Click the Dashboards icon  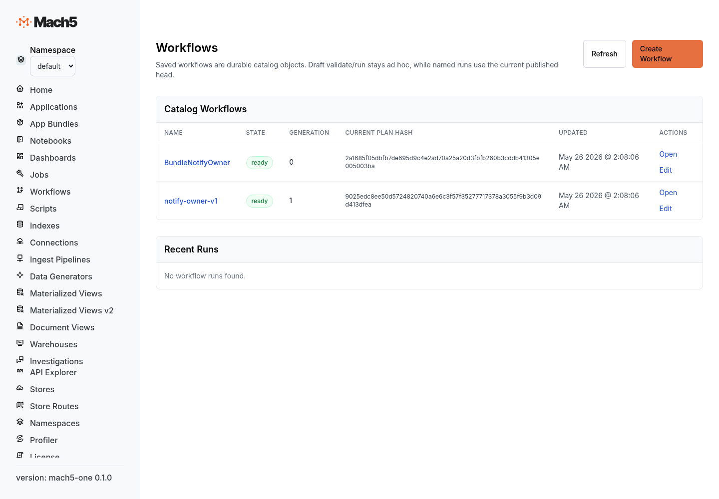(x=20, y=157)
